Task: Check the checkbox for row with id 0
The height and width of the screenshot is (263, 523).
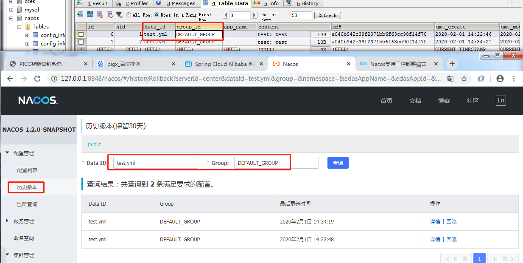Action: point(81,34)
